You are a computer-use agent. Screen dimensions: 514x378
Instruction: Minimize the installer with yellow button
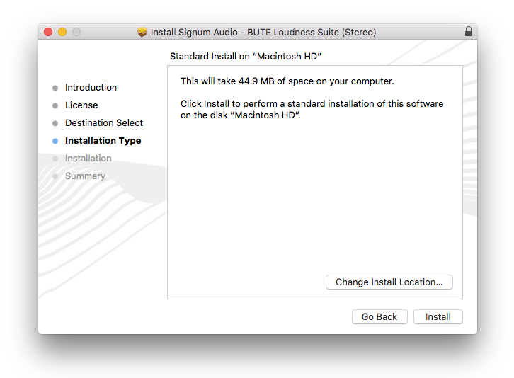[x=62, y=32]
